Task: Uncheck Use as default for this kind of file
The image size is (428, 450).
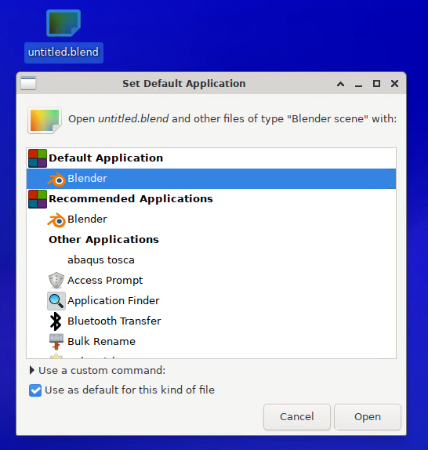Action: pyautogui.click(x=35, y=390)
